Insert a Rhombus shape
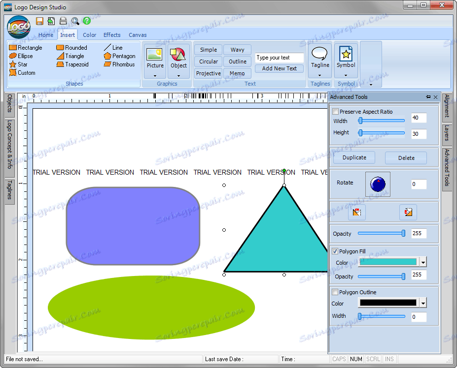The width and height of the screenshot is (457, 368). (119, 64)
